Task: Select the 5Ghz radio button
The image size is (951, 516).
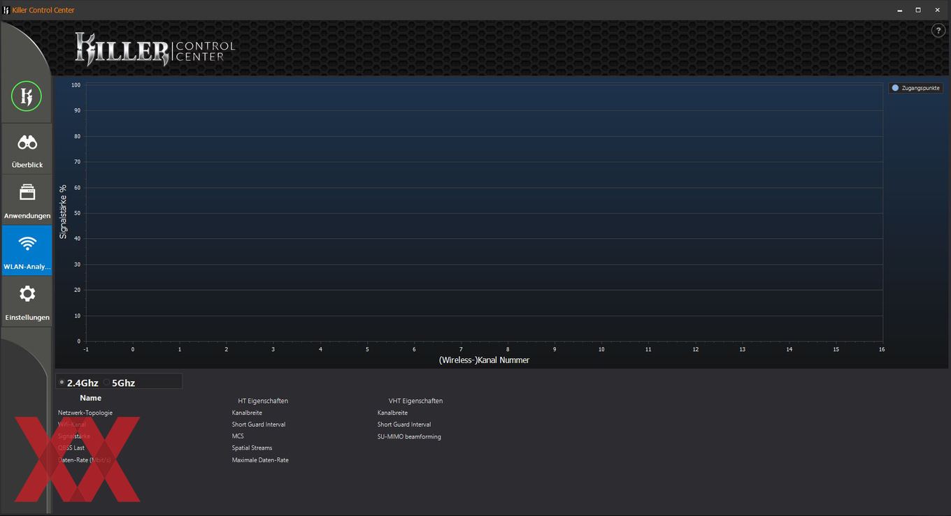Action: point(106,382)
